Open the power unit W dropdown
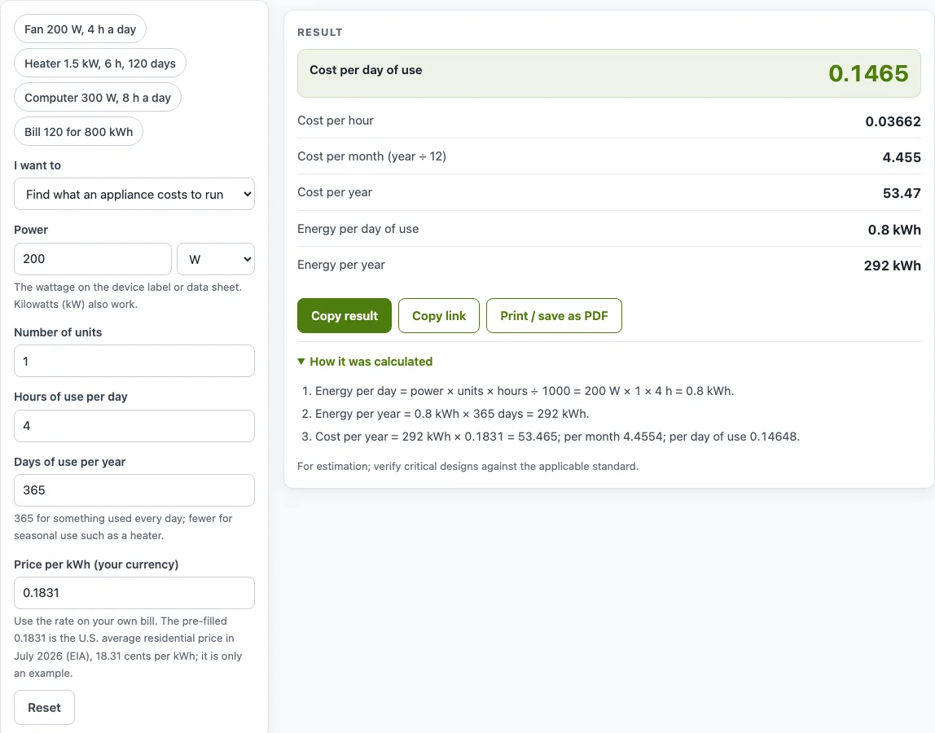This screenshot has height=733, width=935. 216,259
